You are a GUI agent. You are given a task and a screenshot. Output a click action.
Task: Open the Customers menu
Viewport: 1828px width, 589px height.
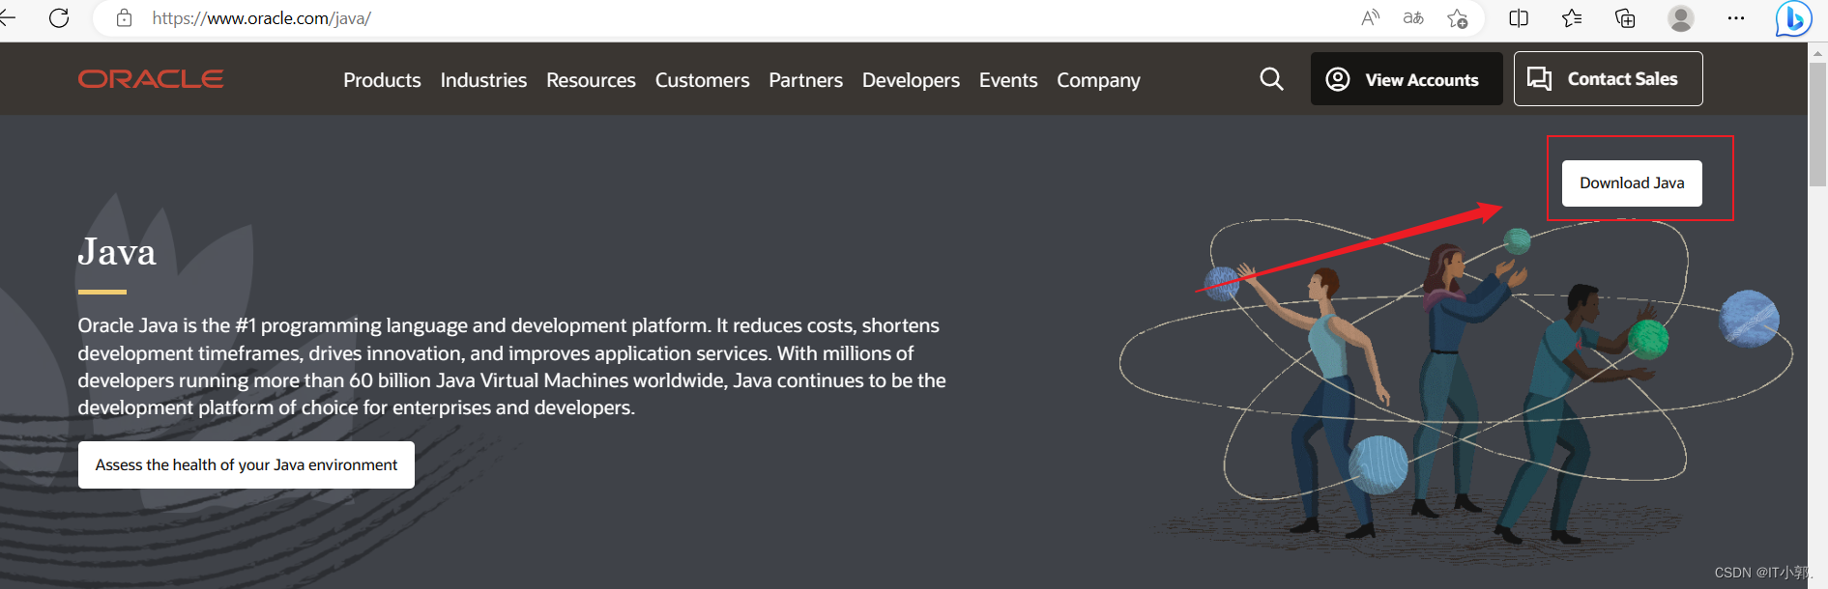[x=702, y=80]
